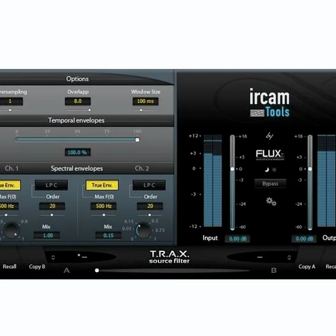
Task: Click the Ch. 2 Order slider
Action: pyautogui.click(x=150, y=215)
